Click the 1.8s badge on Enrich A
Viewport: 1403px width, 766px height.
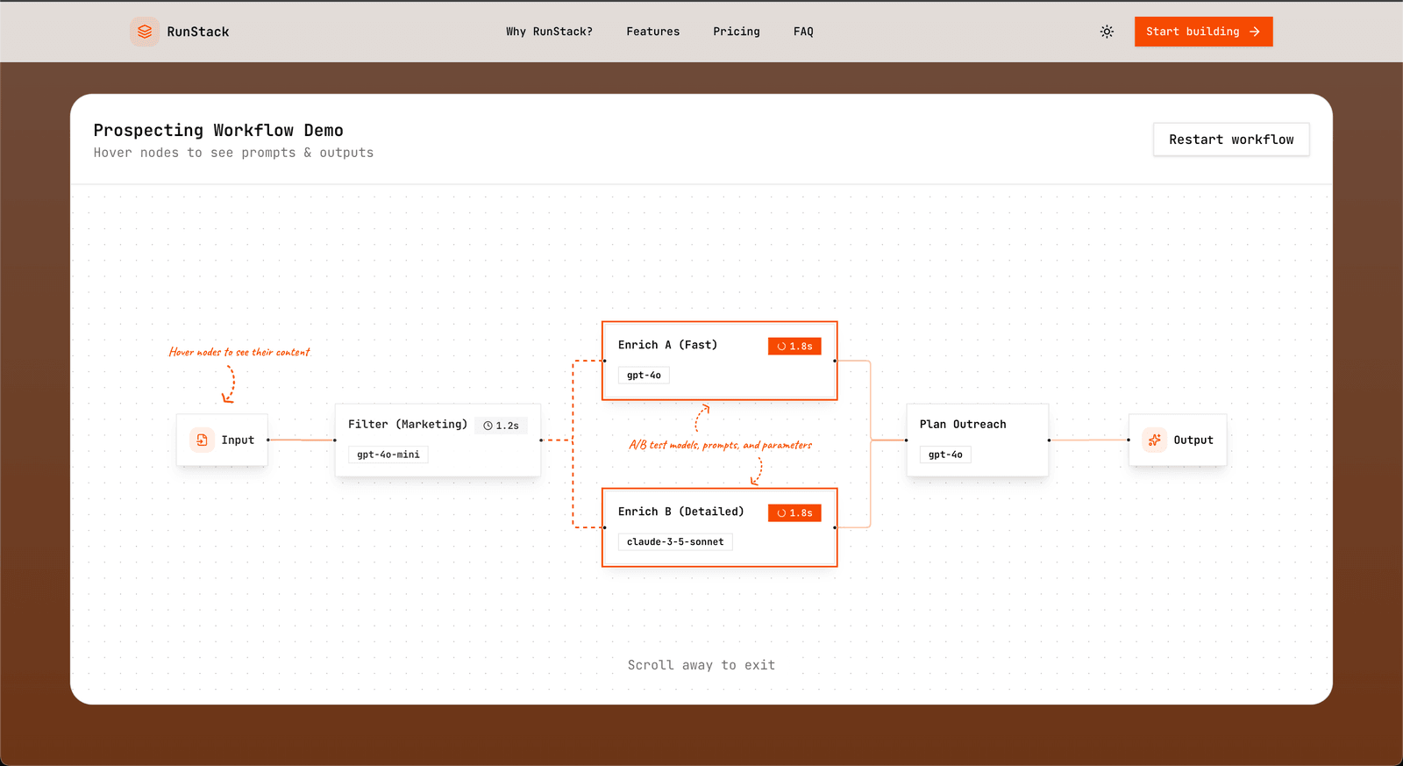click(794, 347)
